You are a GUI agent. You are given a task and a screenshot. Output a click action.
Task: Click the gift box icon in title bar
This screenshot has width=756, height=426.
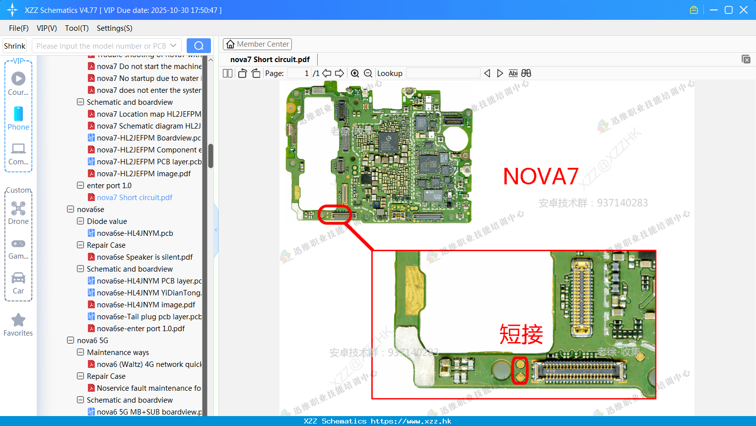694,10
